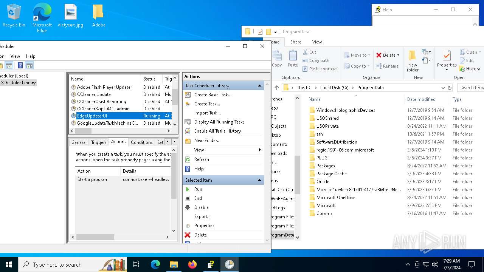This screenshot has height=272, width=484.
Task: Select the Oracle folder
Action: (x=323, y=182)
